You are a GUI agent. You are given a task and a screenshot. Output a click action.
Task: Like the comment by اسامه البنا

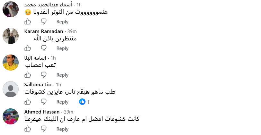point(28,75)
